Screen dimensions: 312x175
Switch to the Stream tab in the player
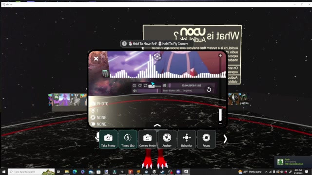click(x=158, y=86)
